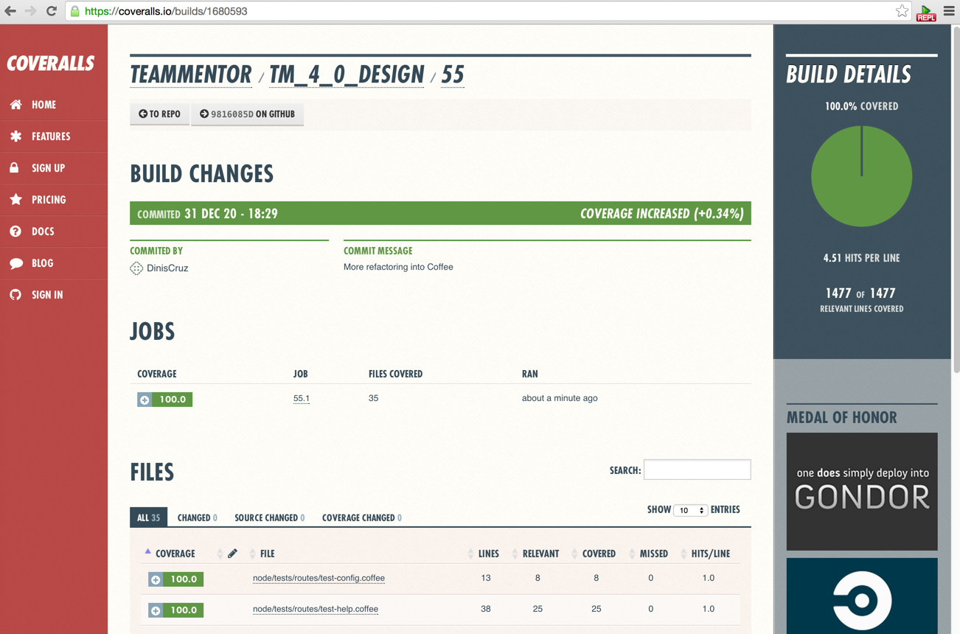Click commit message 'More refactoring into Coffee'

point(398,267)
